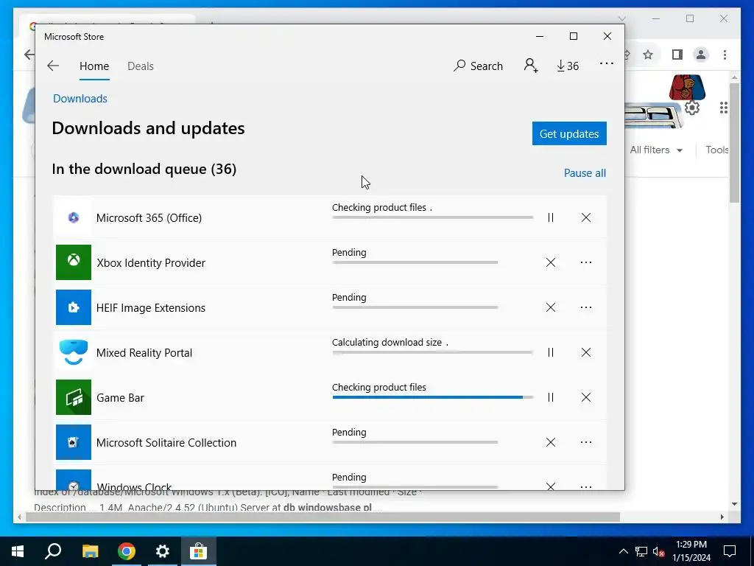Click the Mixed Reality Portal progress bar
Screen dimensions: 754x566
(x=433, y=352)
